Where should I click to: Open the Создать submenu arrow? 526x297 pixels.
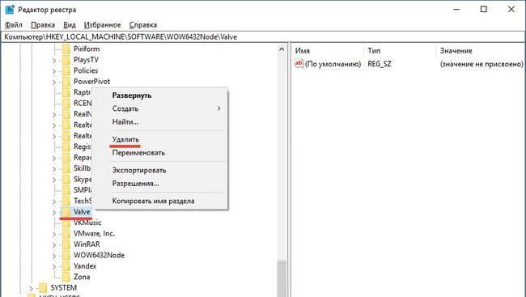pos(218,108)
